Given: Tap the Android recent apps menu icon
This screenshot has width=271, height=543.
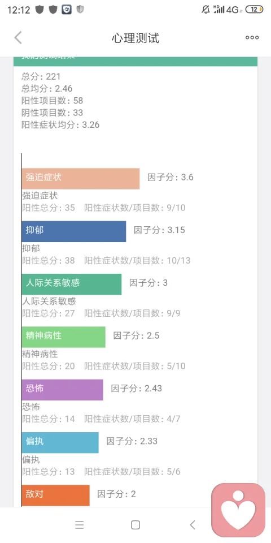Looking at the screenshot, I should coord(80,525).
